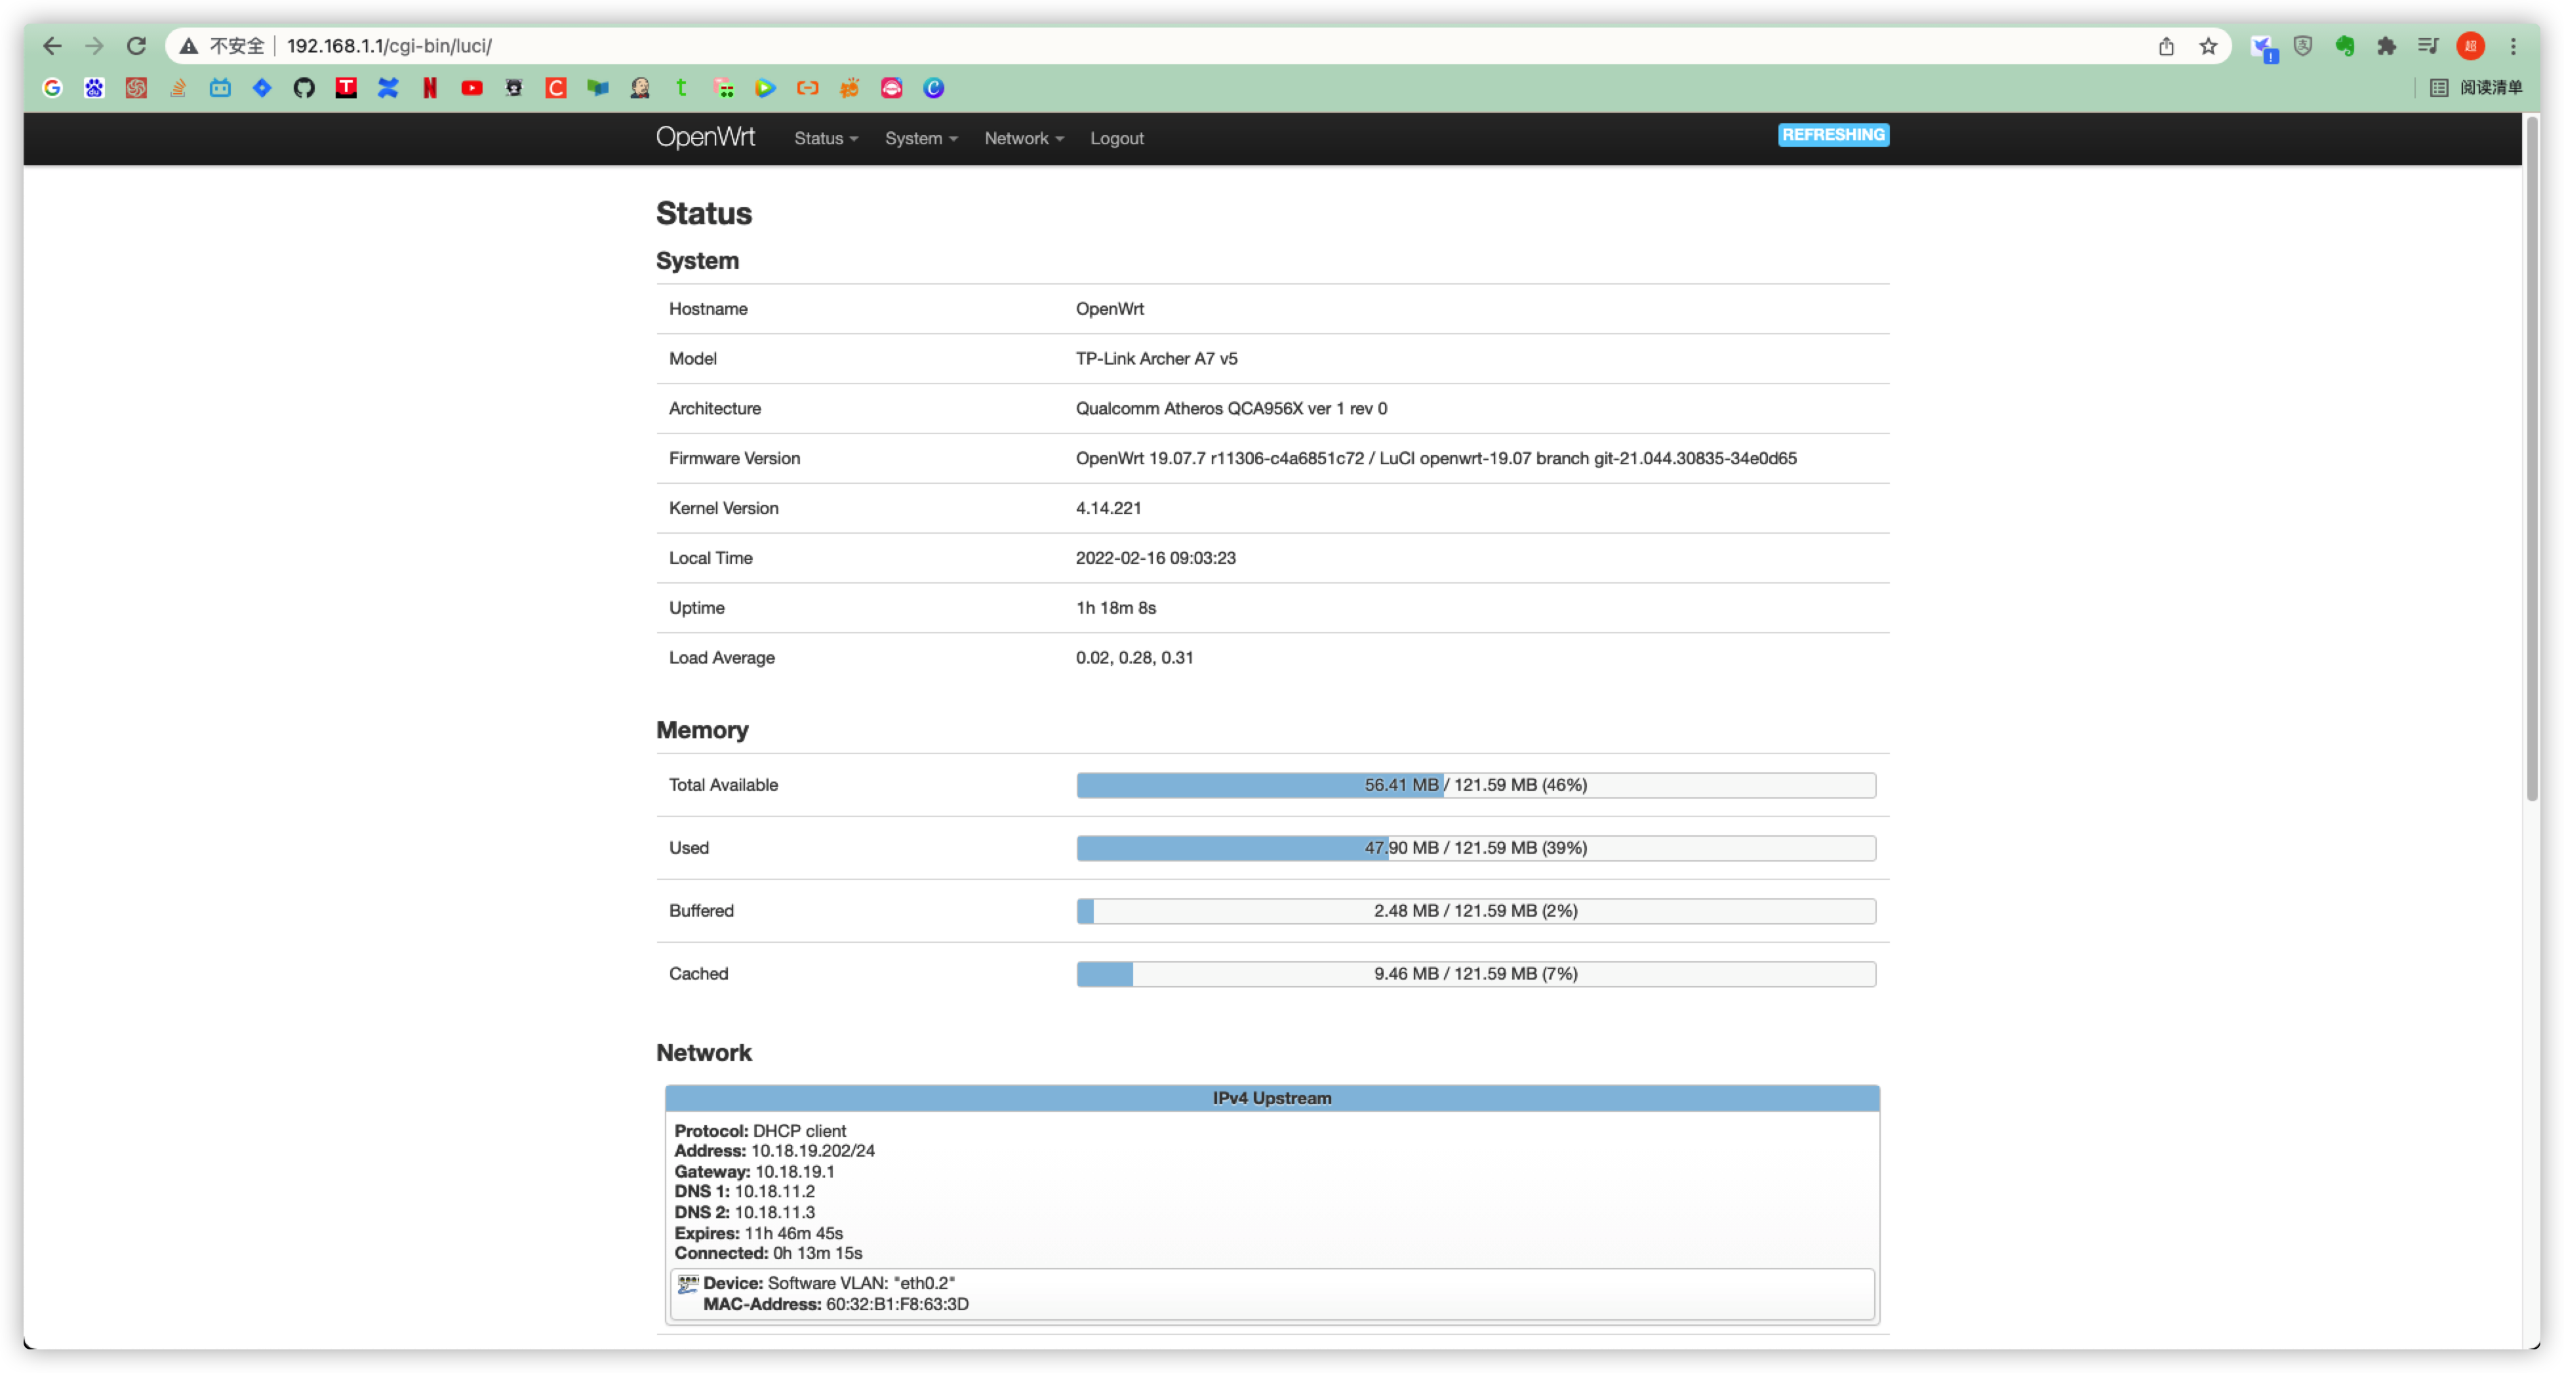The width and height of the screenshot is (2564, 1373).
Task: Open the GitHub bookmark
Action: pos(304,89)
